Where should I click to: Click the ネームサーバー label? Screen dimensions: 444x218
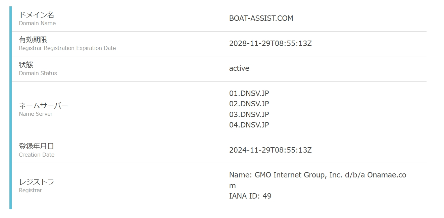(43, 106)
